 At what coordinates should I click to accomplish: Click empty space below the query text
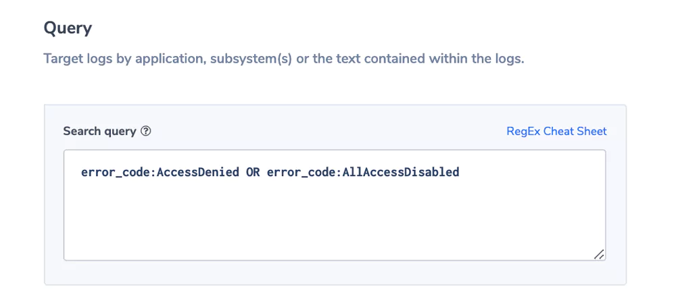335,219
